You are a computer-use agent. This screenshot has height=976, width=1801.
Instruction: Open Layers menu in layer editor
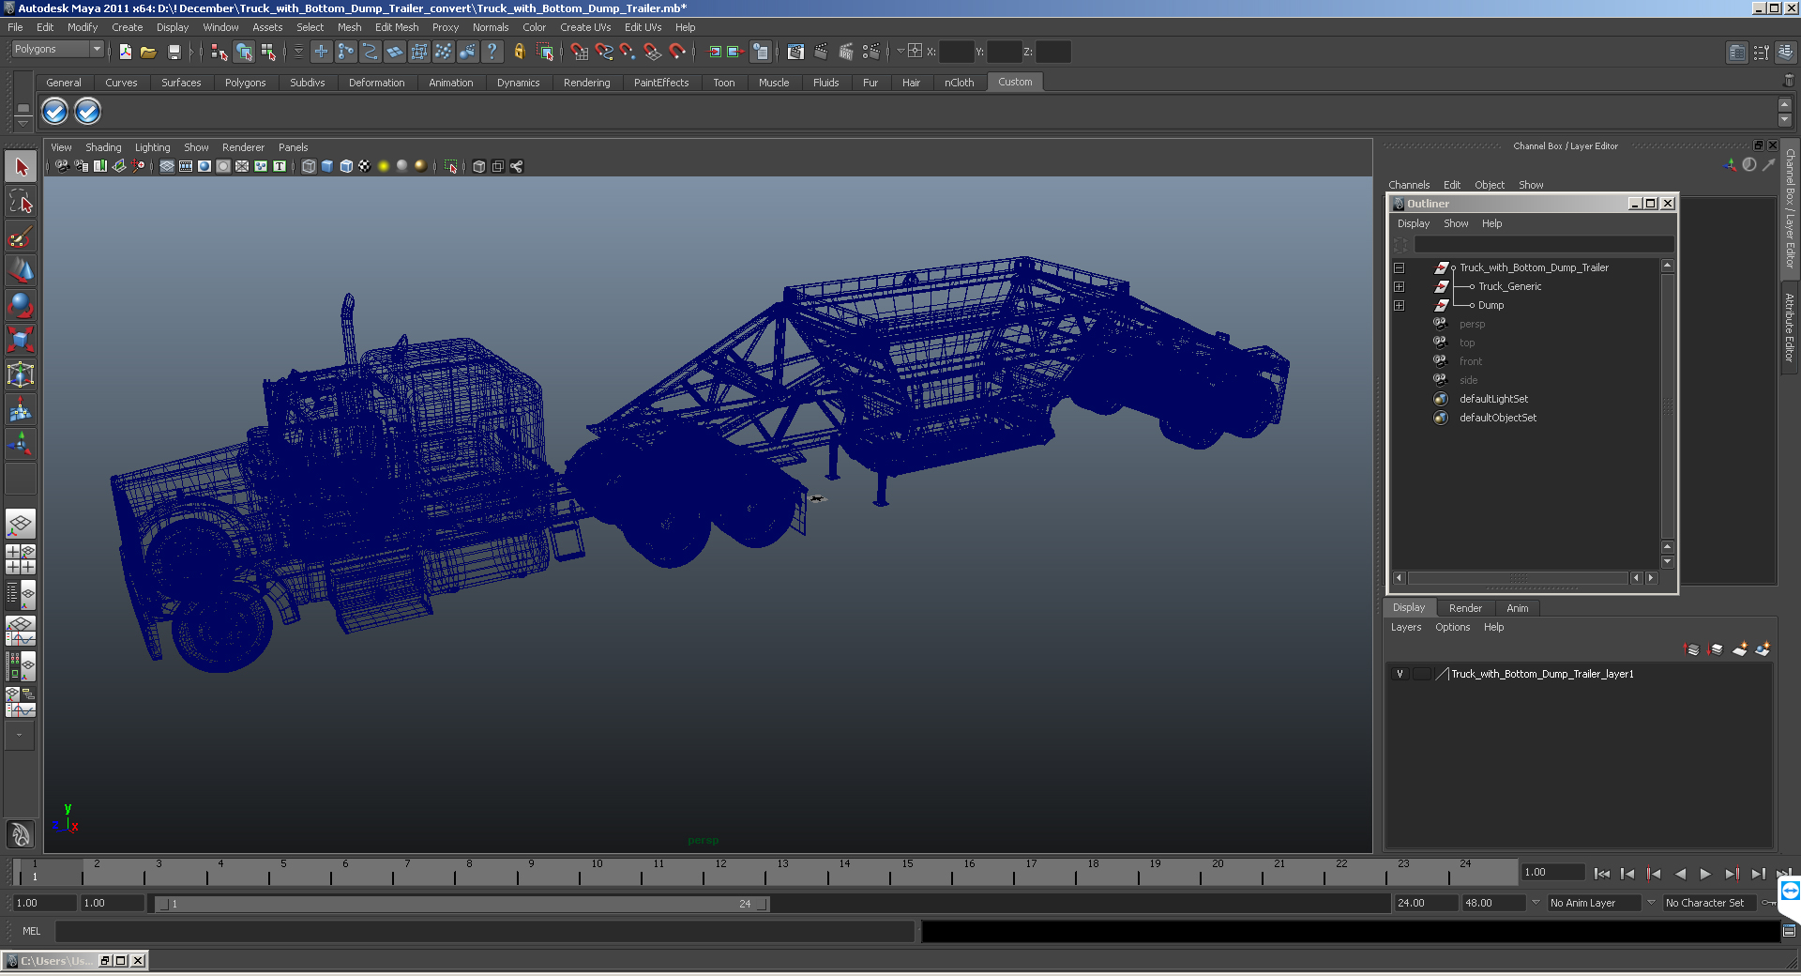(x=1405, y=627)
